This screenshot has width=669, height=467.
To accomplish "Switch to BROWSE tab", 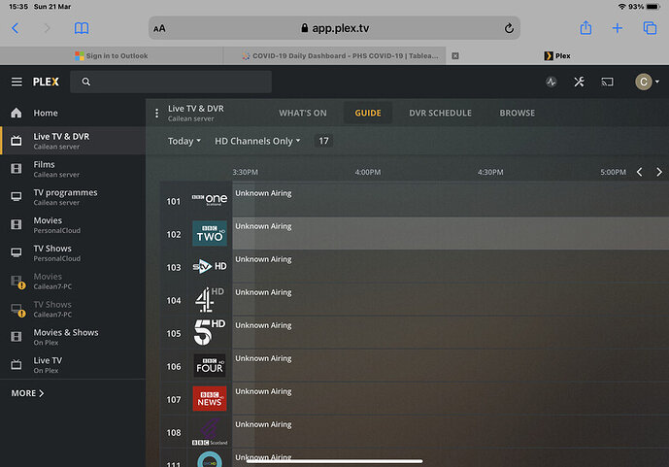I will click(x=518, y=113).
